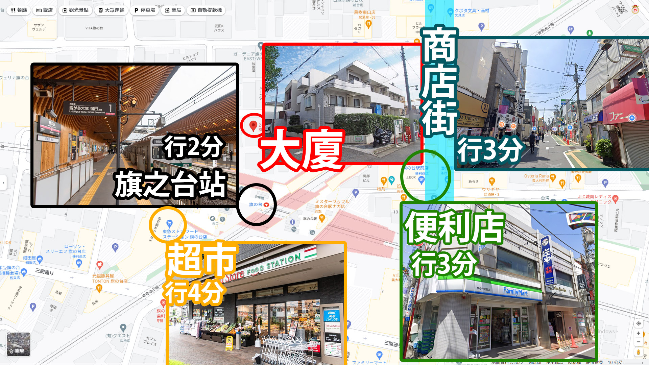Image resolution: width=649 pixels, height=365 pixels.
Task: Select the 三間通り street label at left
Action: click(44, 272)
